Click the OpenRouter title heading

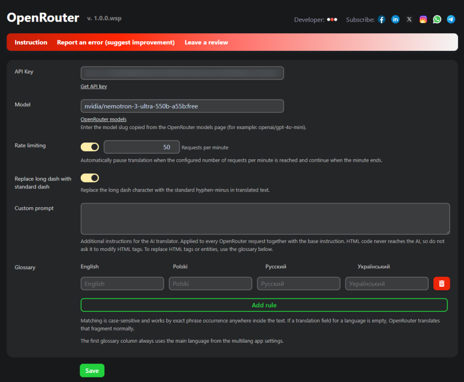coord(43,18)
